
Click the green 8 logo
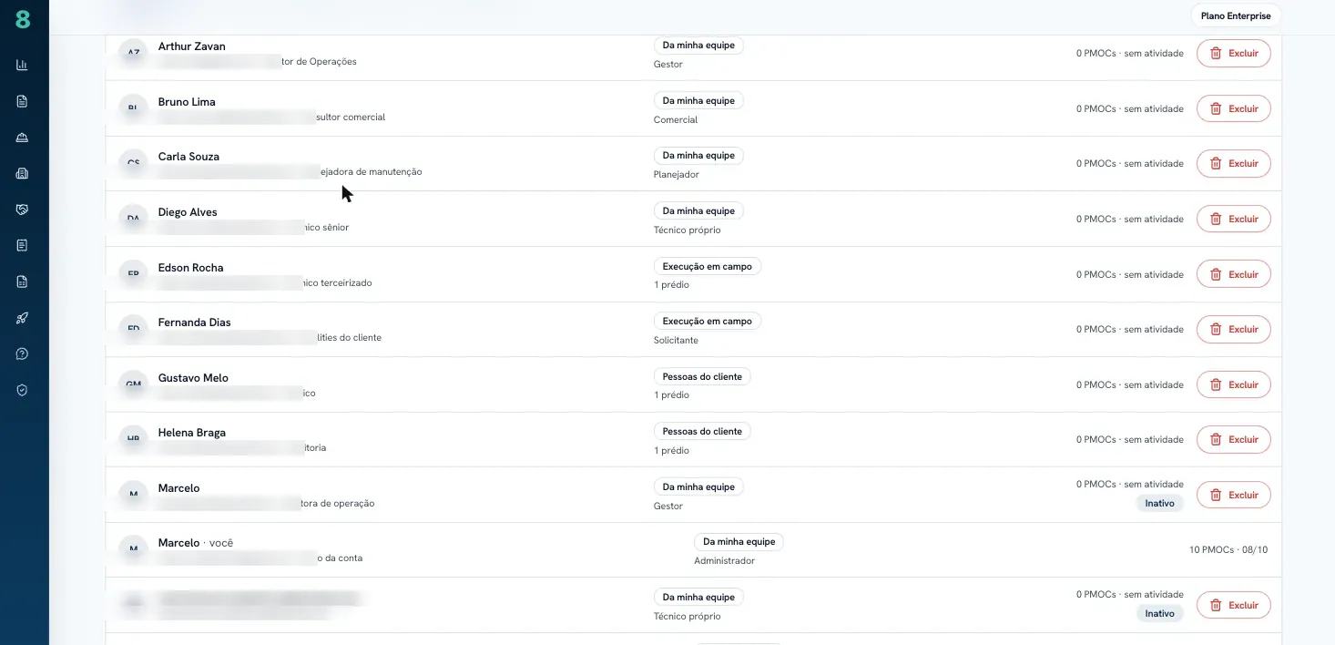[x=23, y=19]
